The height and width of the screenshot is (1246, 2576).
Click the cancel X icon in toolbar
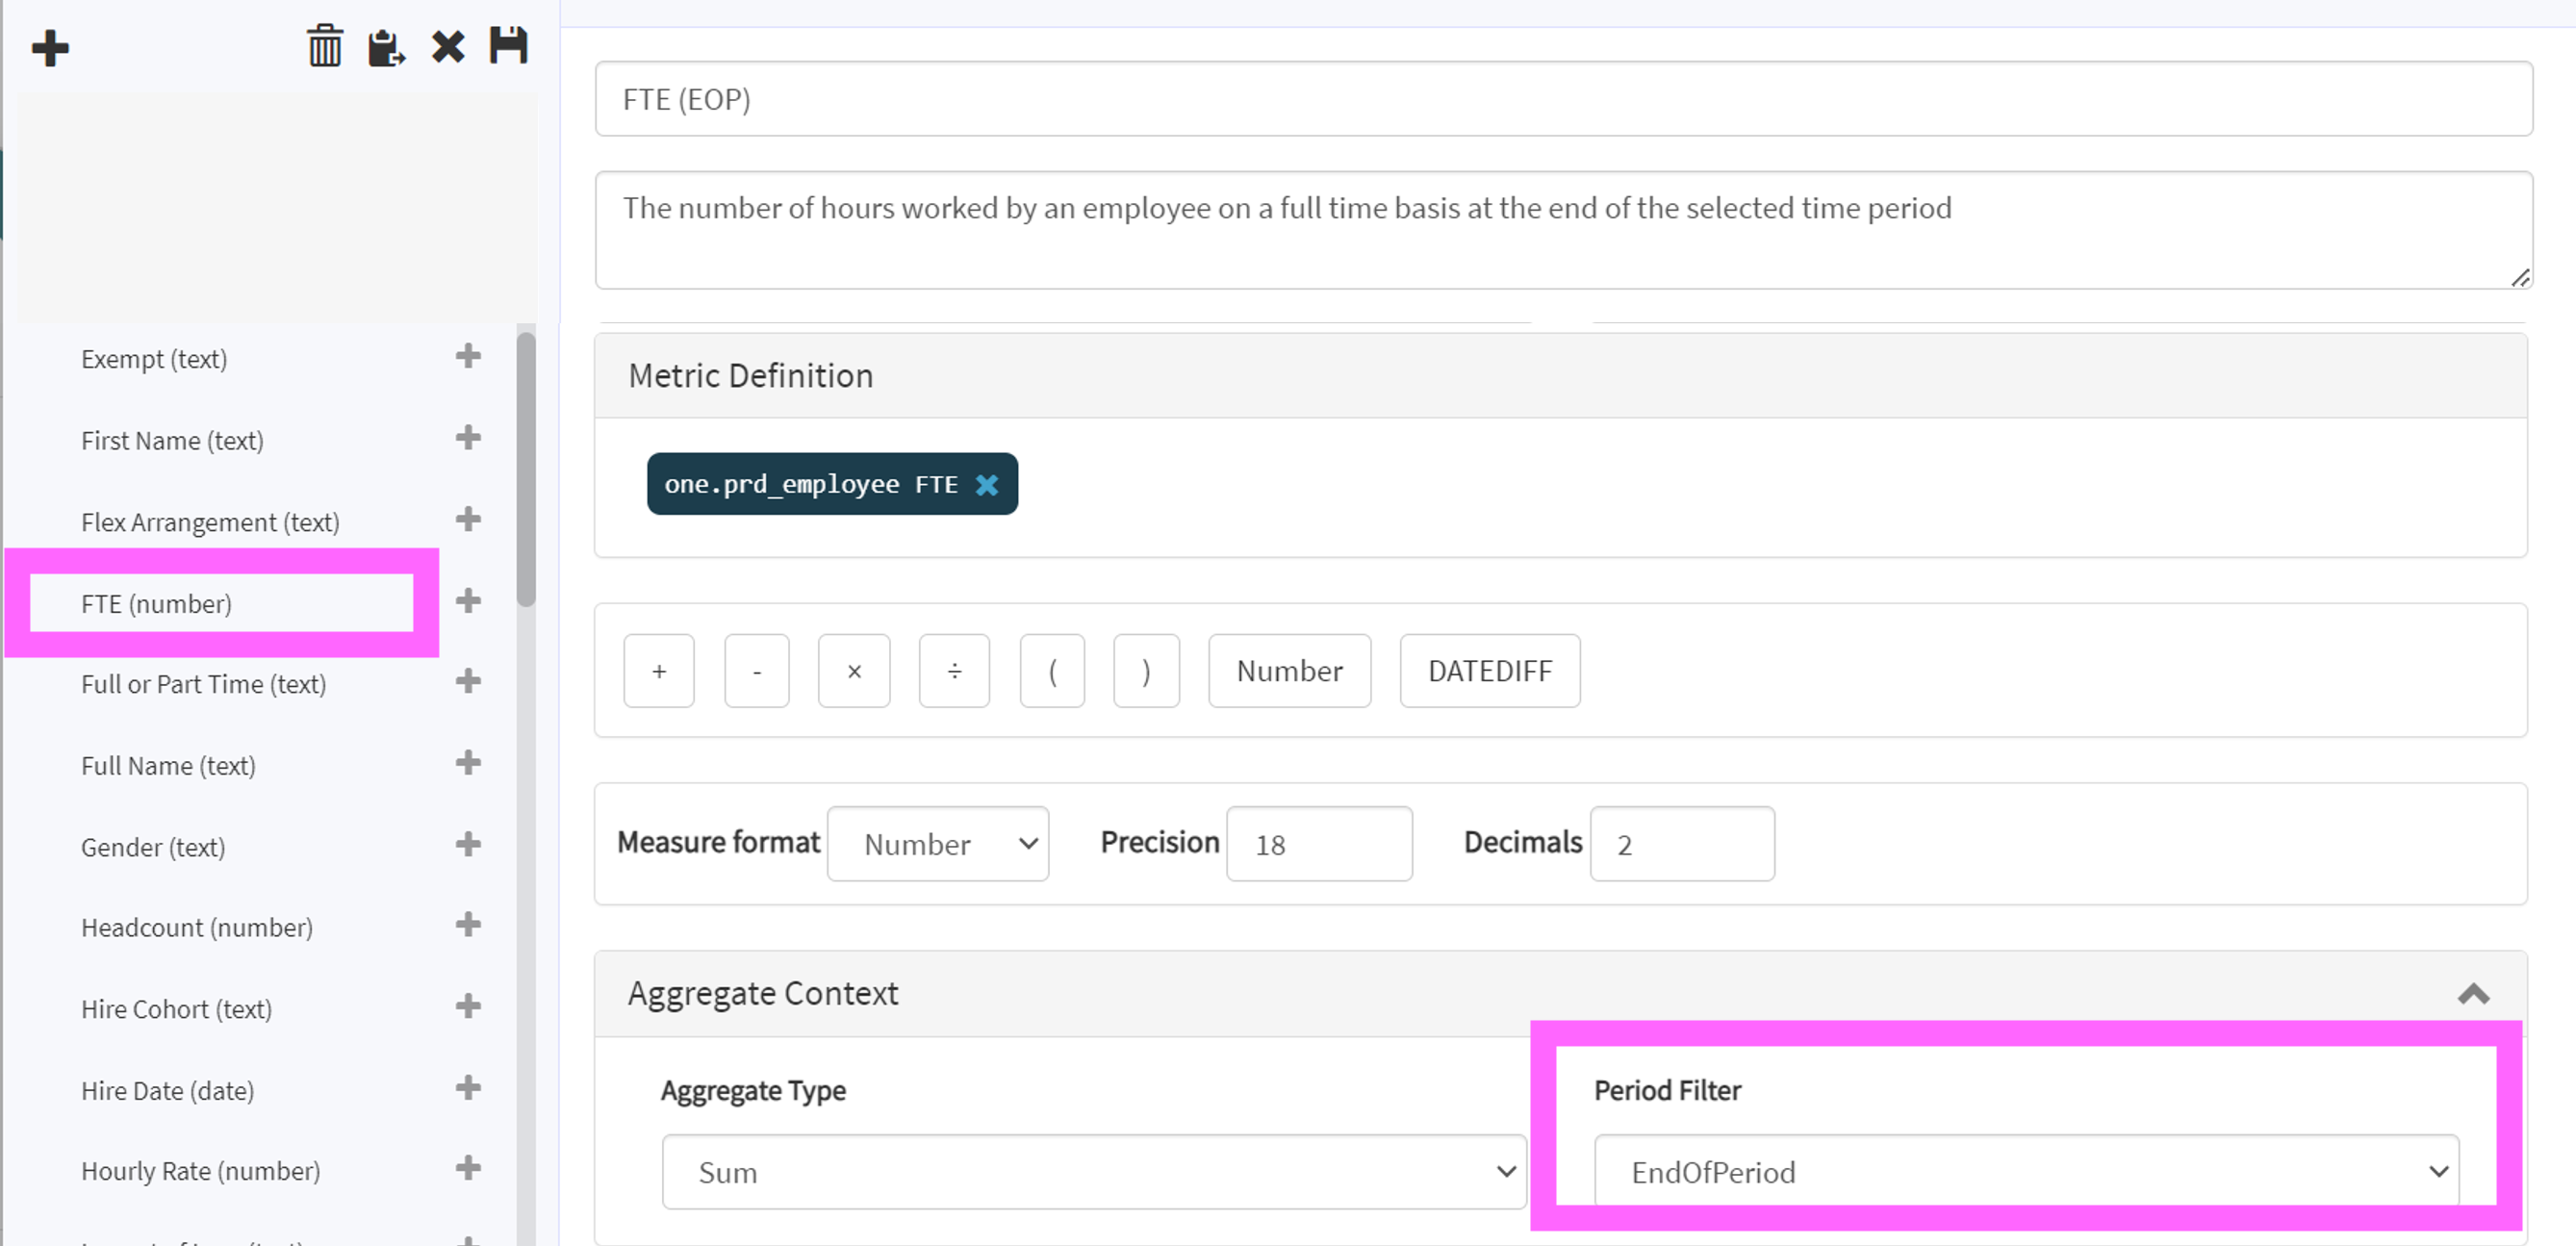pos(447,47)
